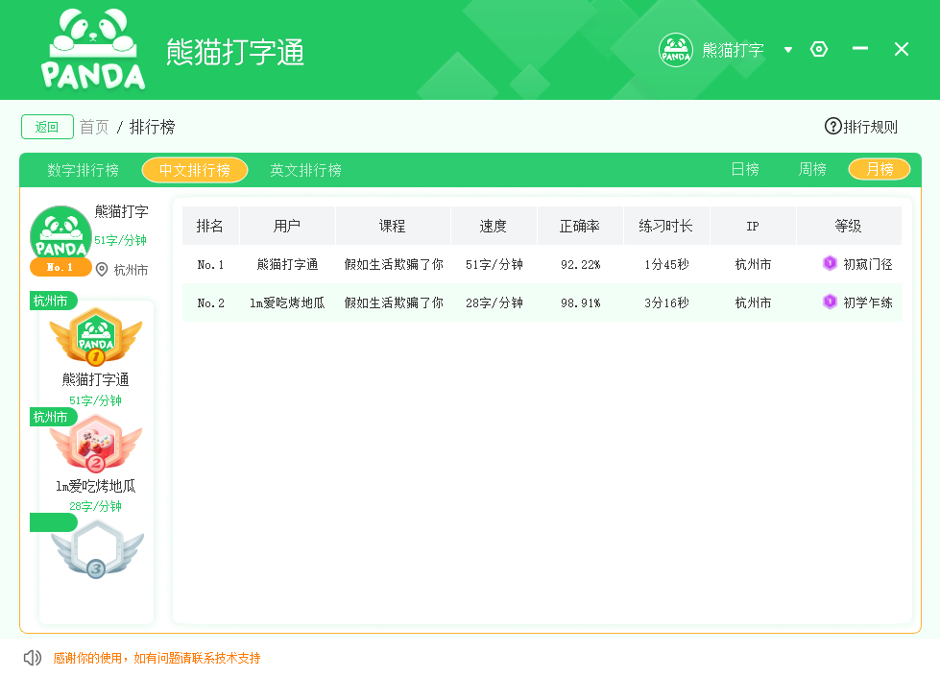Click the IP column header
The image size is (940, 677).
(753, 226)
